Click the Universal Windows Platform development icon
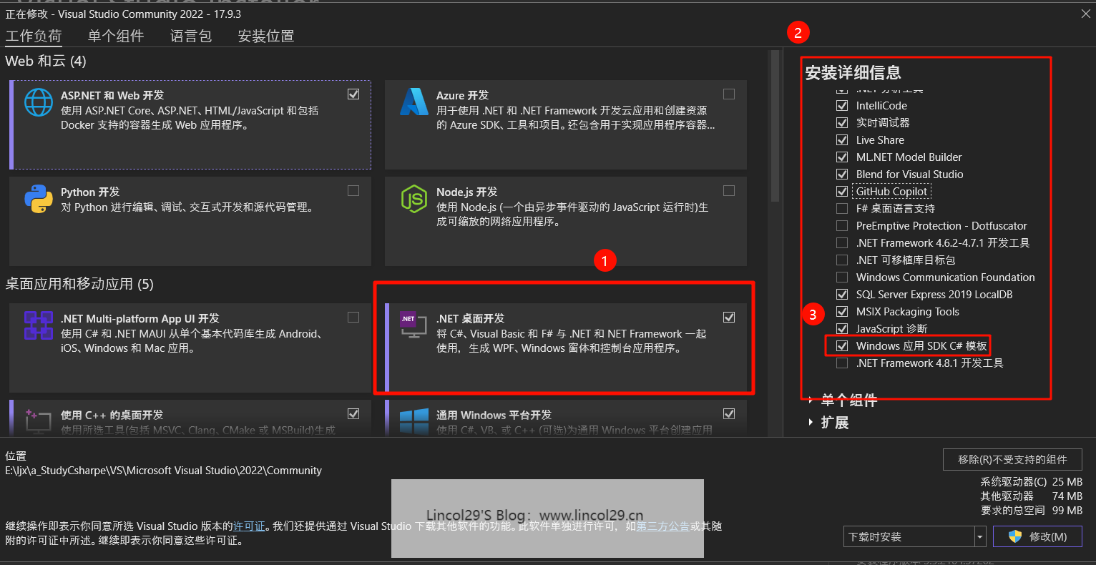The width and height of the screenshot is (1096, 565). pyautogui.click(x=414, y=421)
